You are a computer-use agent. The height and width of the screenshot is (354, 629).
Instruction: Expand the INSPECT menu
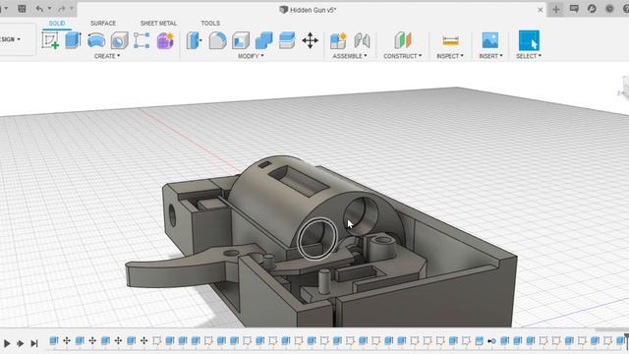[450, 56]
